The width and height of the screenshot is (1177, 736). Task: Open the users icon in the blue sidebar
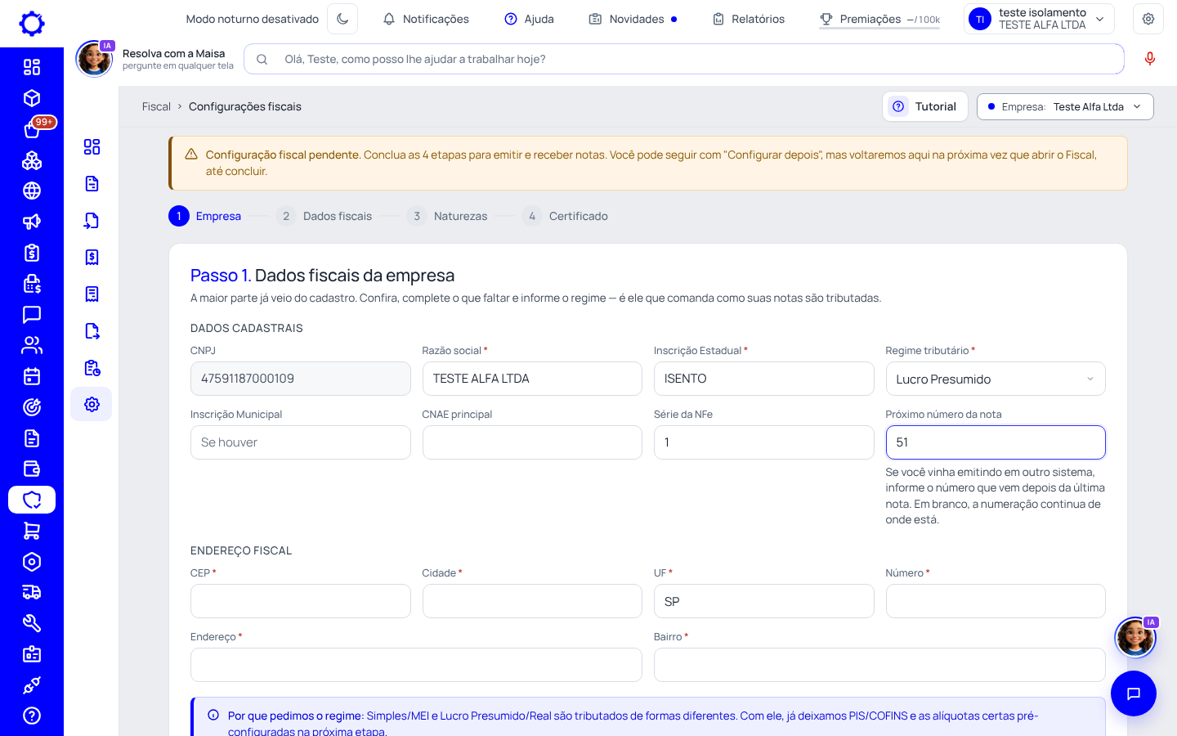click(32, 345)
